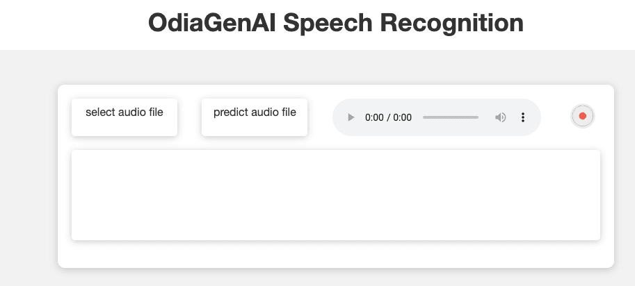Click the 0:00 / 0:00 time readout
The height and width of the screenshot is (286, 635).
click(388, 117)
